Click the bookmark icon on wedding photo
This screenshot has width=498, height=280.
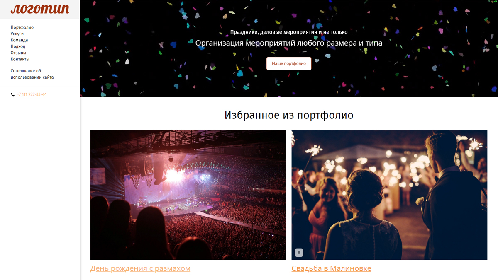coord(299,253)
